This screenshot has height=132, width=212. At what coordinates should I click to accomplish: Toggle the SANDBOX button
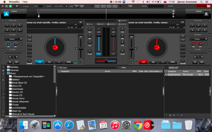point(122,21)
